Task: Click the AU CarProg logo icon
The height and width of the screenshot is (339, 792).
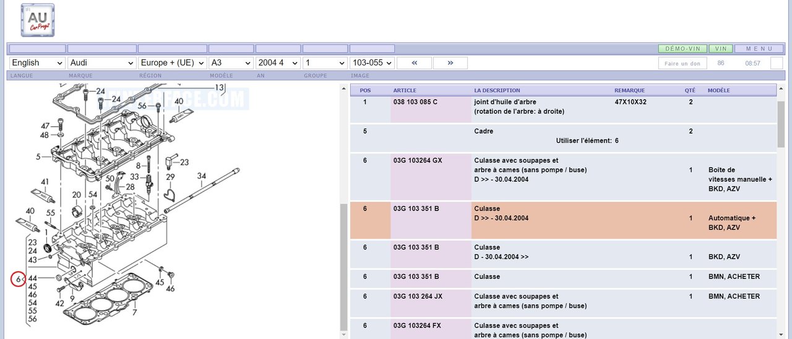Action: (x=38, y=20)
